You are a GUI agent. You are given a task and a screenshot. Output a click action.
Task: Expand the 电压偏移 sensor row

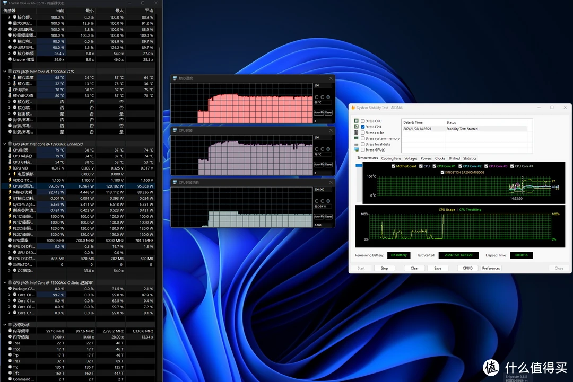(x=10, y=174)
